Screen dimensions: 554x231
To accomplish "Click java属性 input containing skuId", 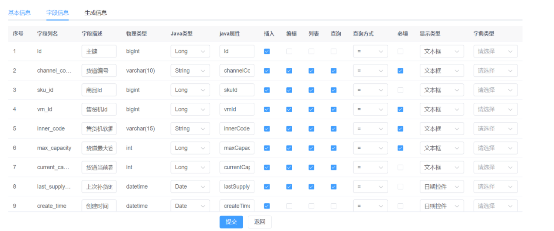I will tap(237, 90).
